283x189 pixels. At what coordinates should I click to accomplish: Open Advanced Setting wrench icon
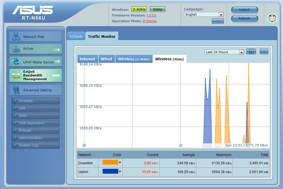point(16,90)
